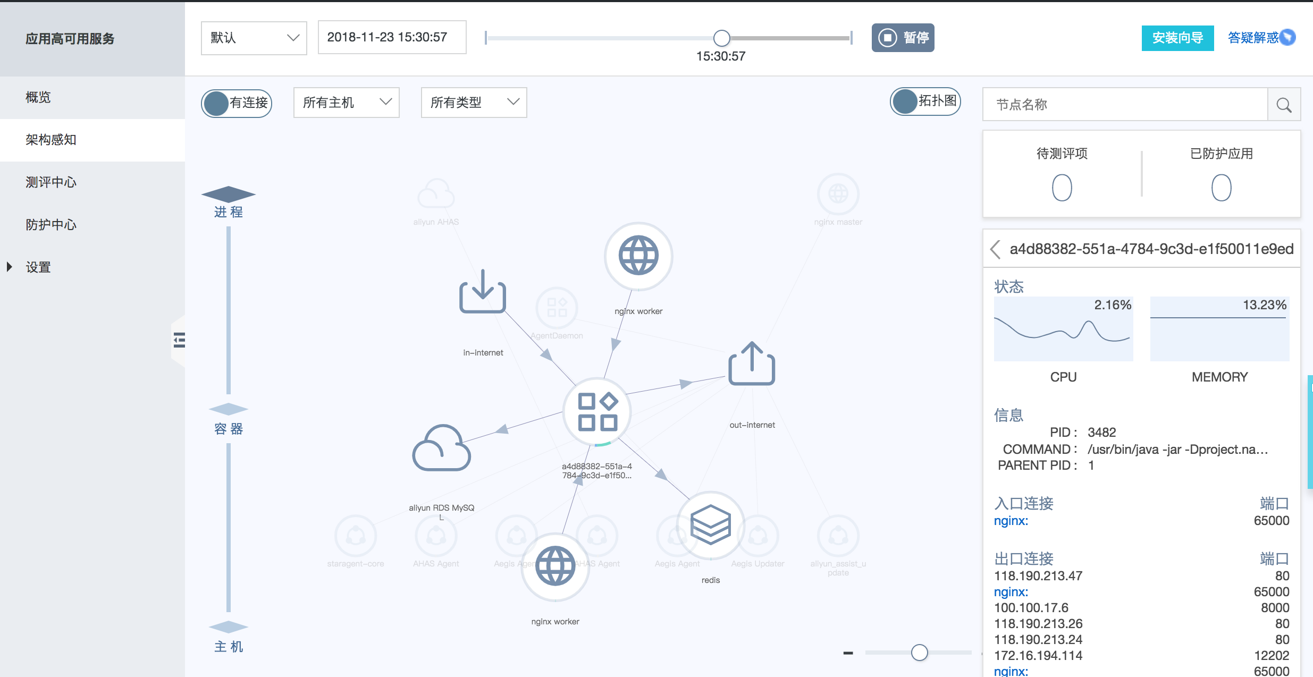This screenshot has height=677, width=1313.
Task: Open 测评中心 in the sidebar
Action: tap(51, 182)
